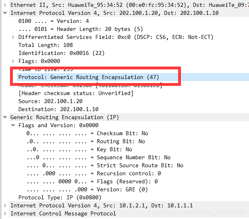Expand the Differentiated Services Field
The image size is (249, 219).
point(13,37)
